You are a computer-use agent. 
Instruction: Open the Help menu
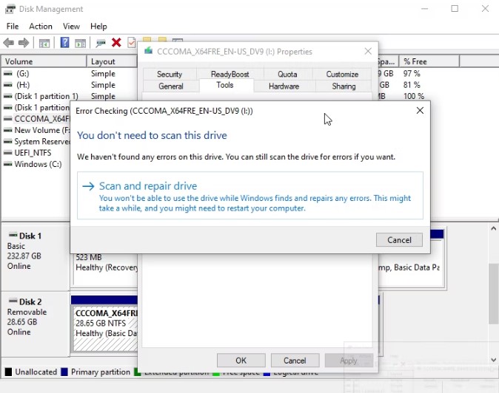pos(98,27)
